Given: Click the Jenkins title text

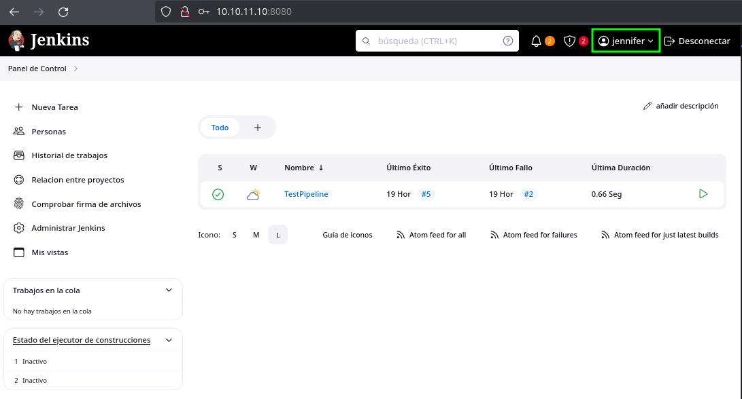Looking at the screenshot, I should pyautogui.click(x=60, y=41).
